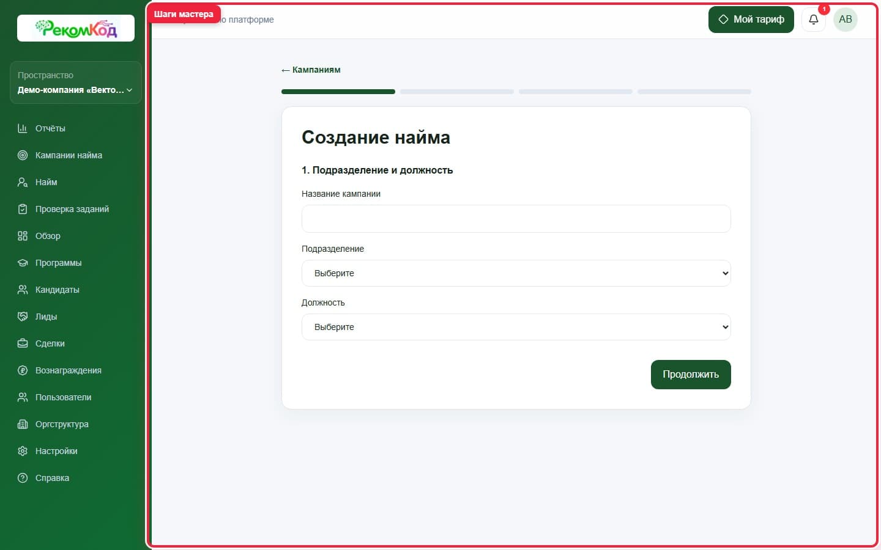
Task: Open the Кандидаты page
Action: (x=76, y=290)
